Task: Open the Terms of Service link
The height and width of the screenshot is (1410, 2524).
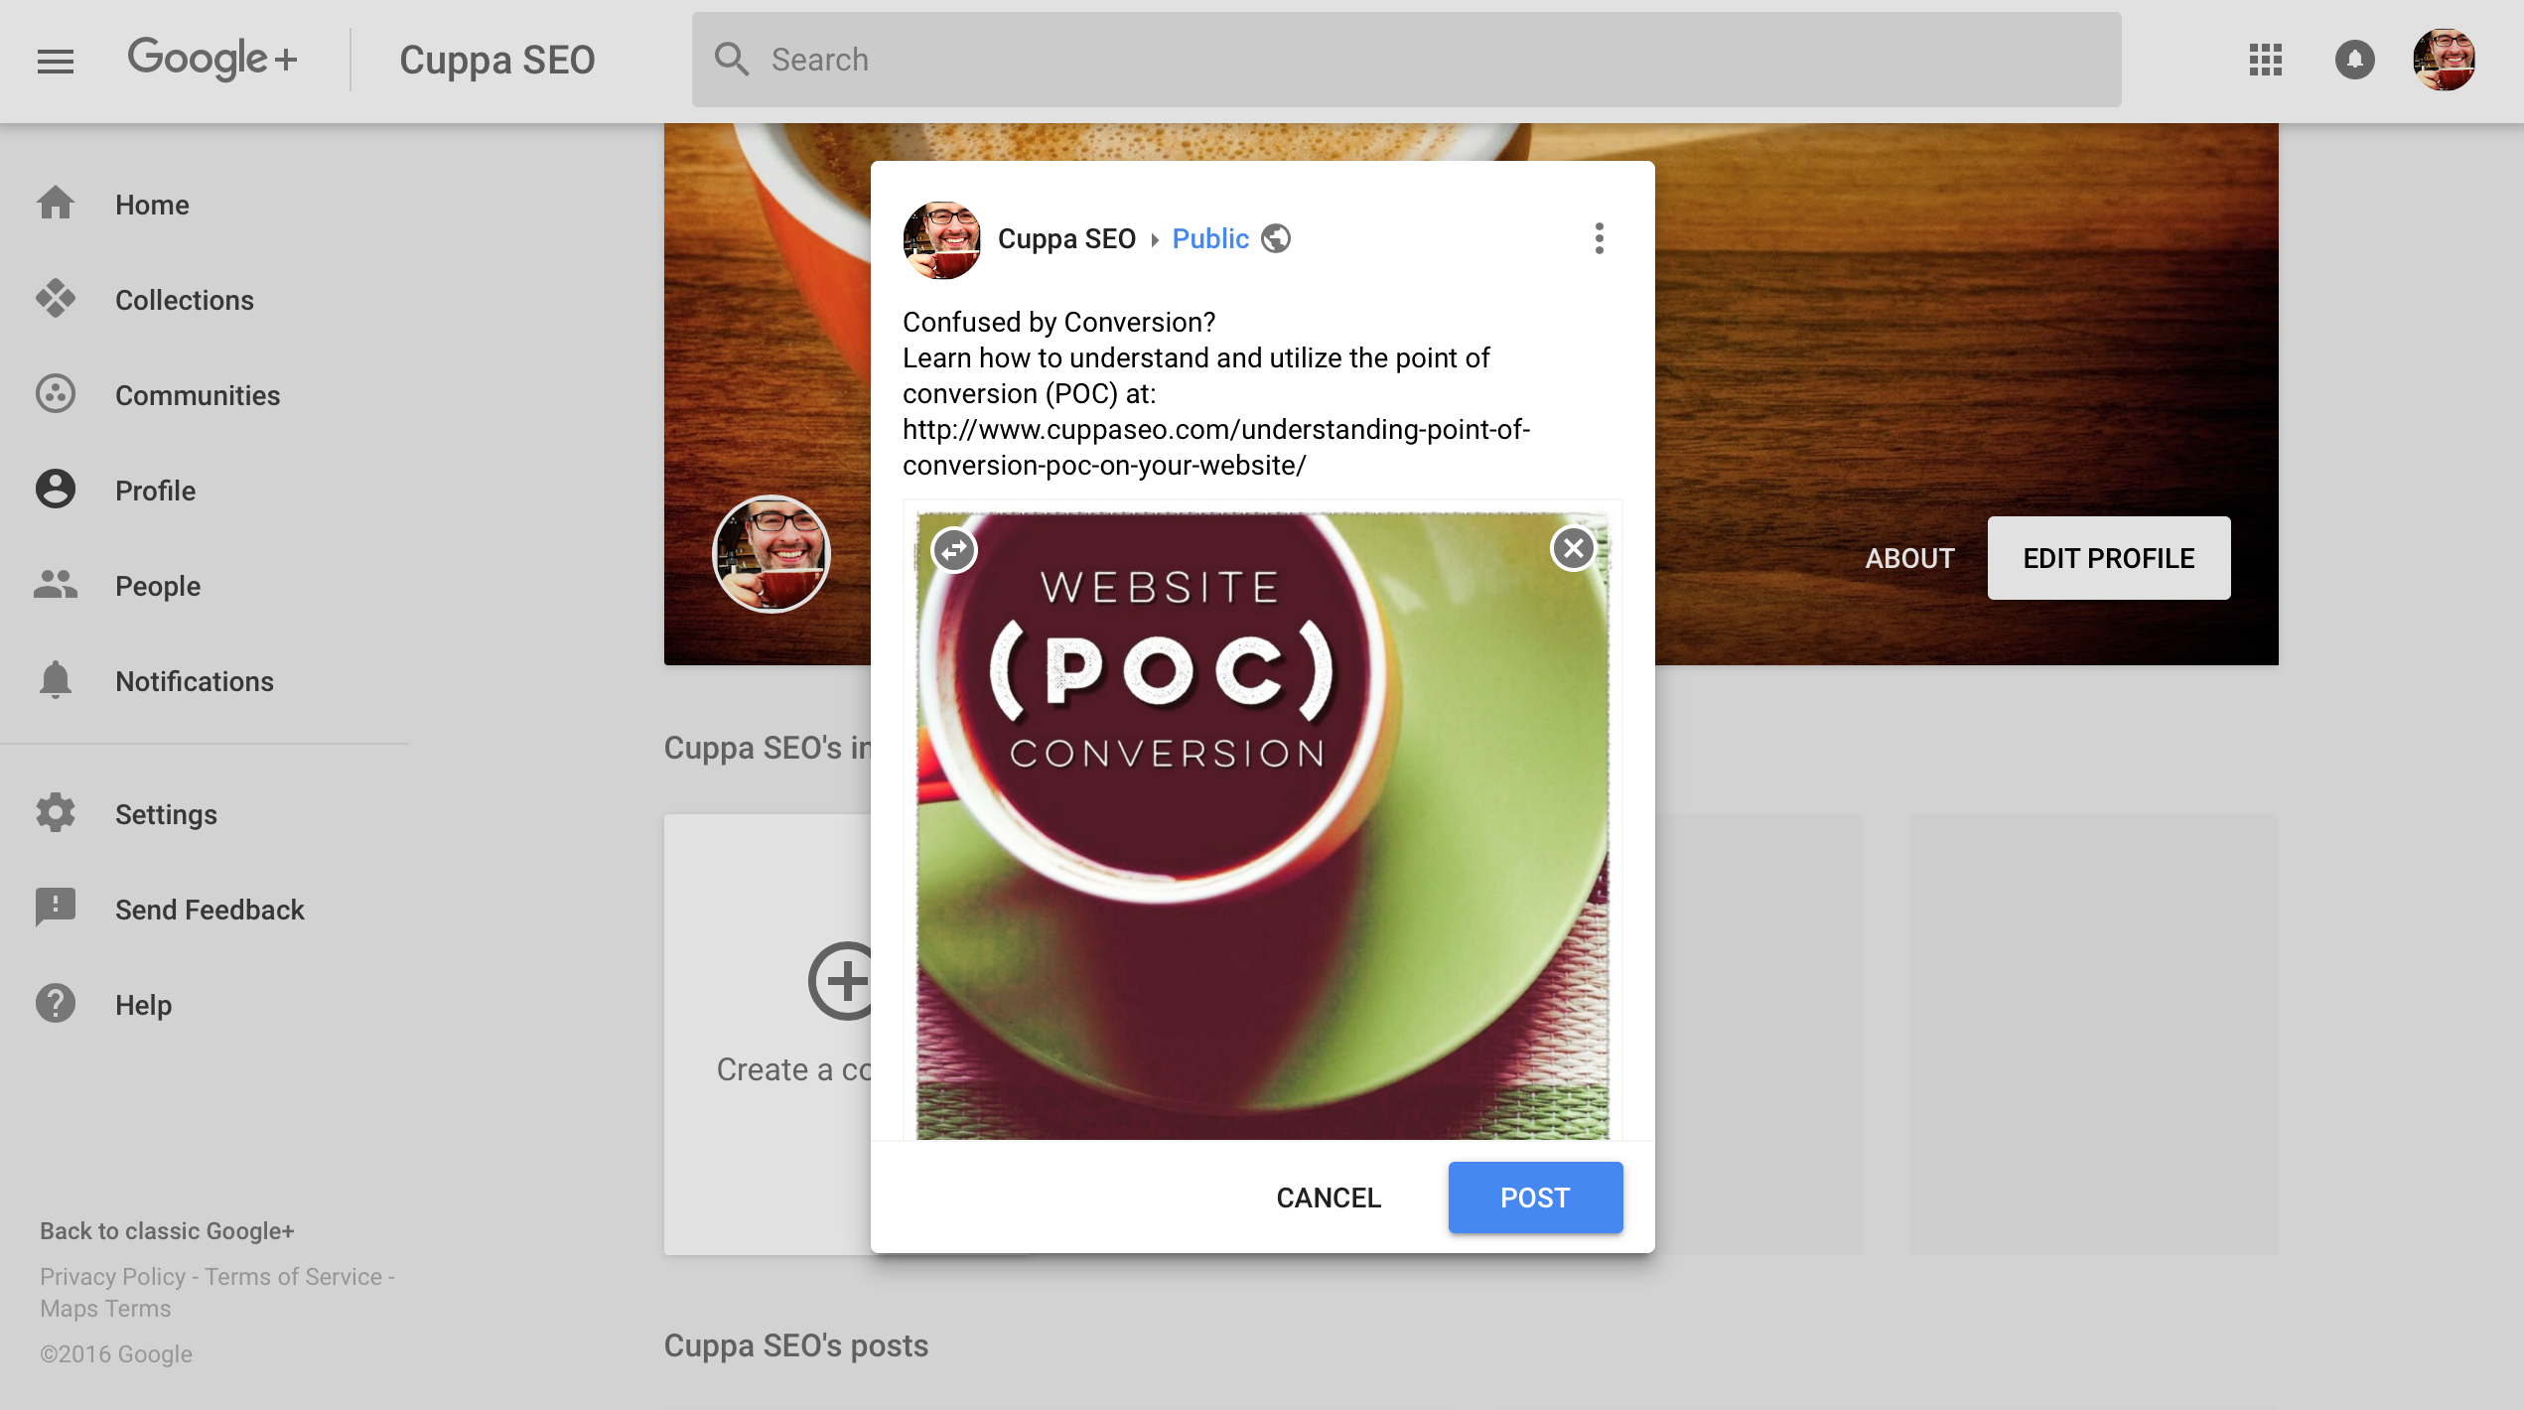Action: click(293, 1276)
